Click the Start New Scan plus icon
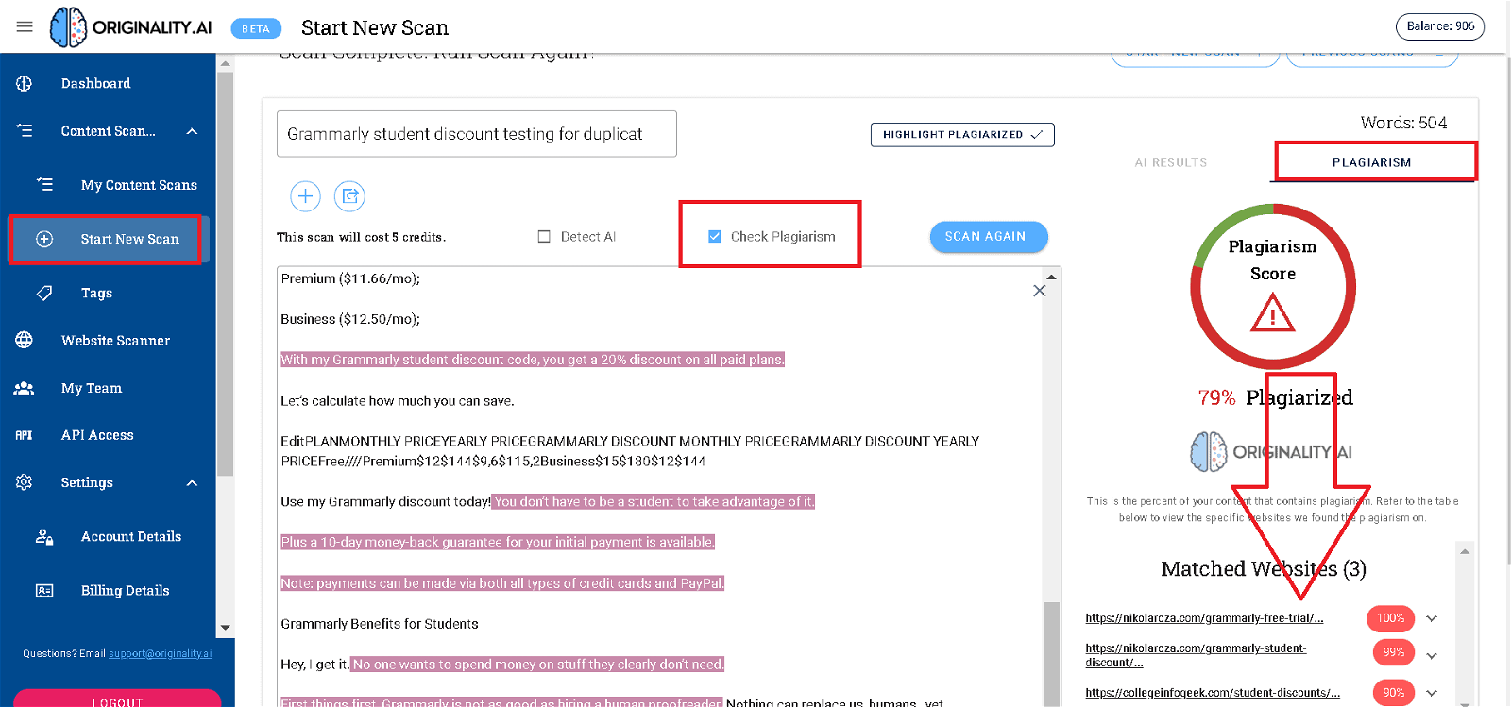The height and width of the screenshot is (707, 1511). click(x=44, y=239)
